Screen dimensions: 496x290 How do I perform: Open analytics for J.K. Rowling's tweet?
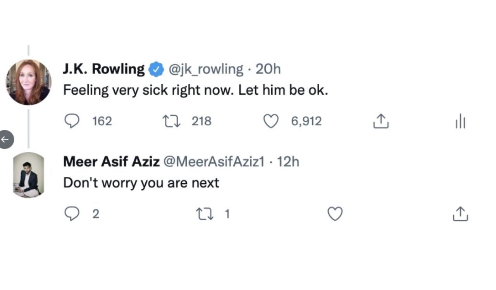[x=460, y=121]
